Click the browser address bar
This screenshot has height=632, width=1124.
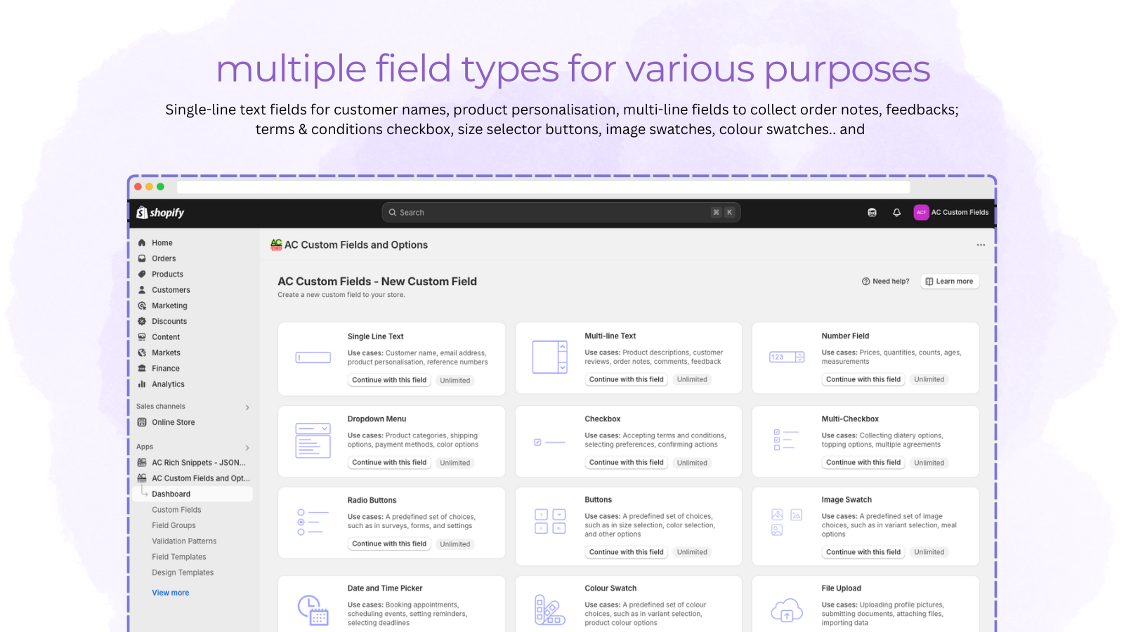tap(544, 187)
